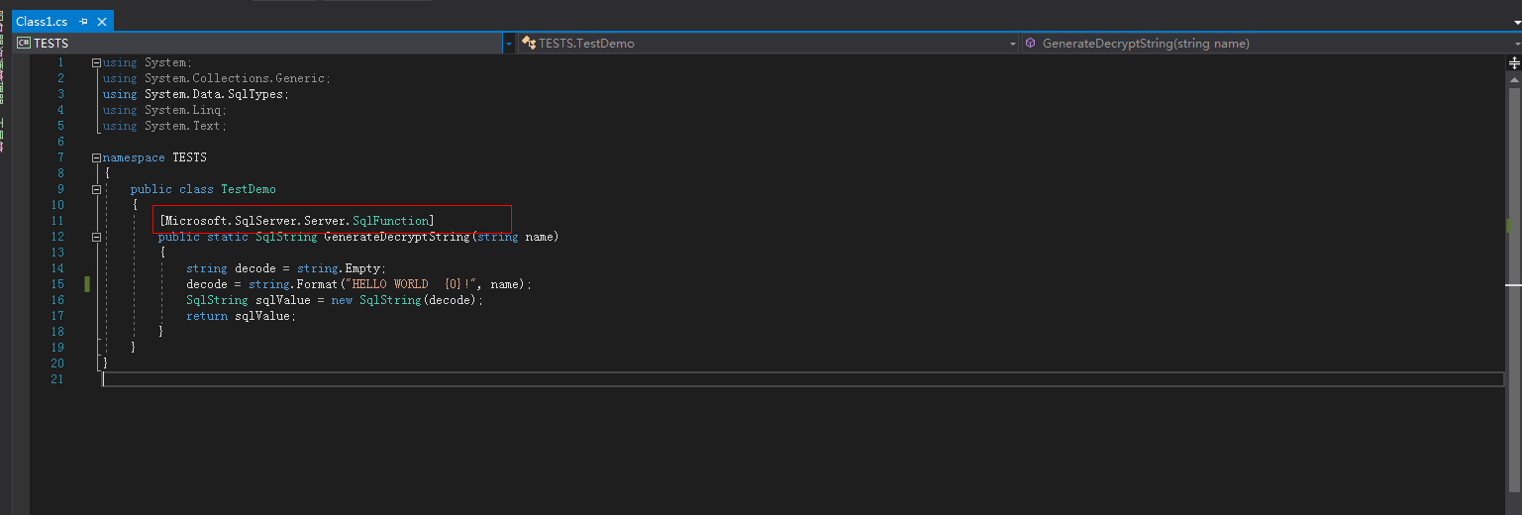Click the SqlString return type on line 12
This screenshot has width=1522, height=515.
(x=286, y=237)
